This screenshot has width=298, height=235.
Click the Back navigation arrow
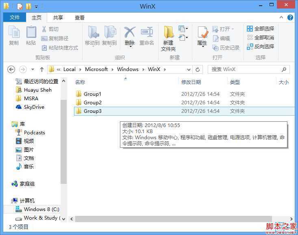pyautogui.click(x=11, y=69)
